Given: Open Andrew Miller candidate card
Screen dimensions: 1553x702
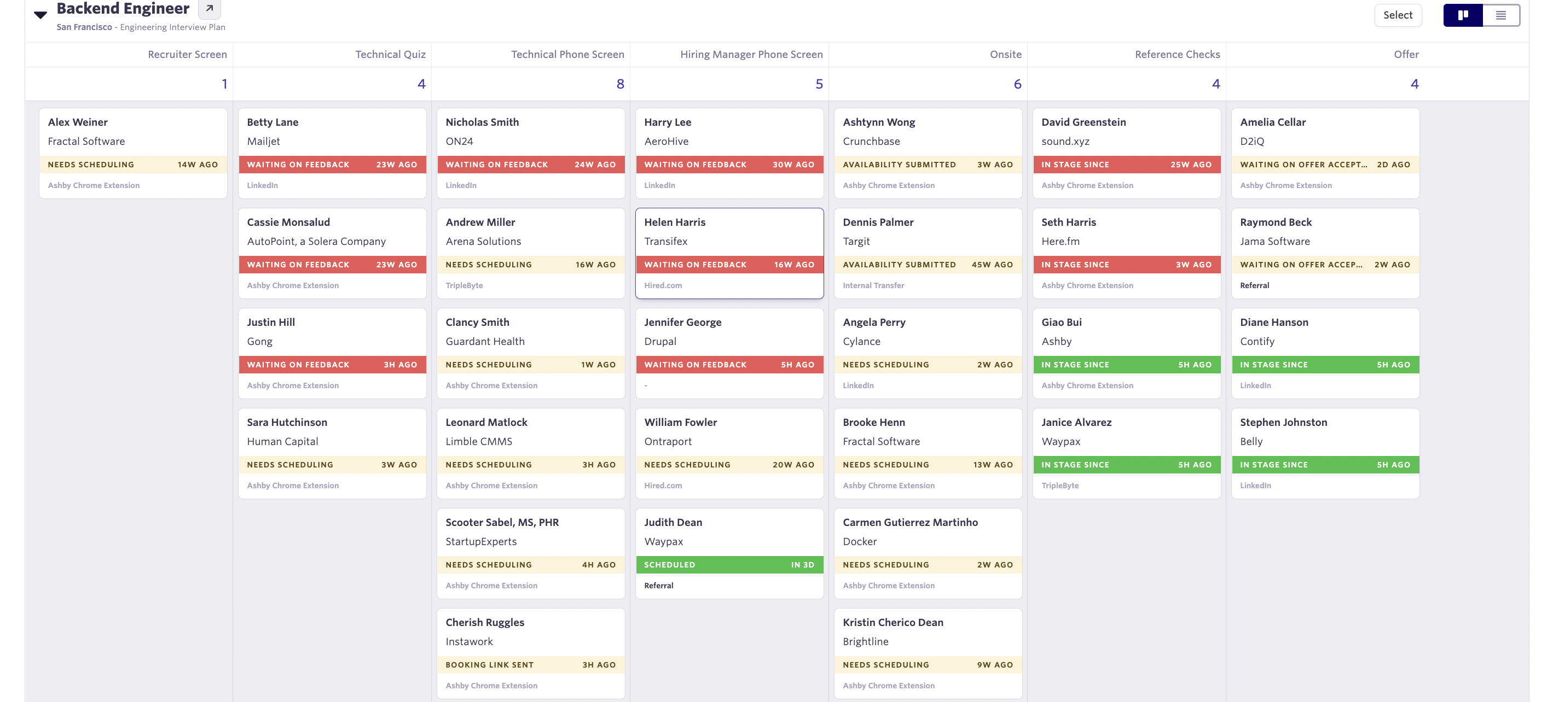Looking at the screenshot, I should coord(531,253).
